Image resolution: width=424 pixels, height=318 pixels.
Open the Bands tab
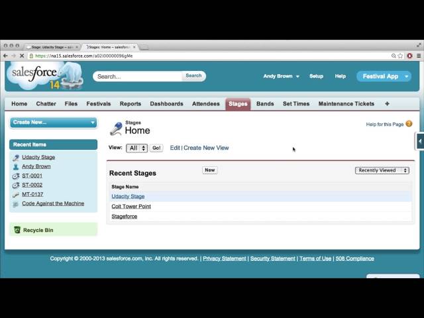tap(265, 104)
